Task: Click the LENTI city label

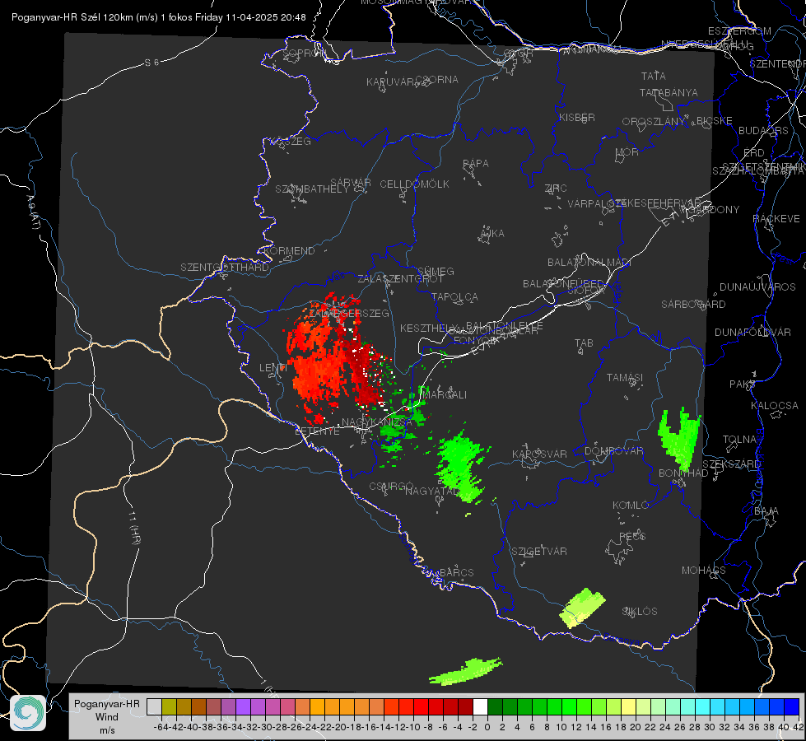Action: tap(273, 367)
